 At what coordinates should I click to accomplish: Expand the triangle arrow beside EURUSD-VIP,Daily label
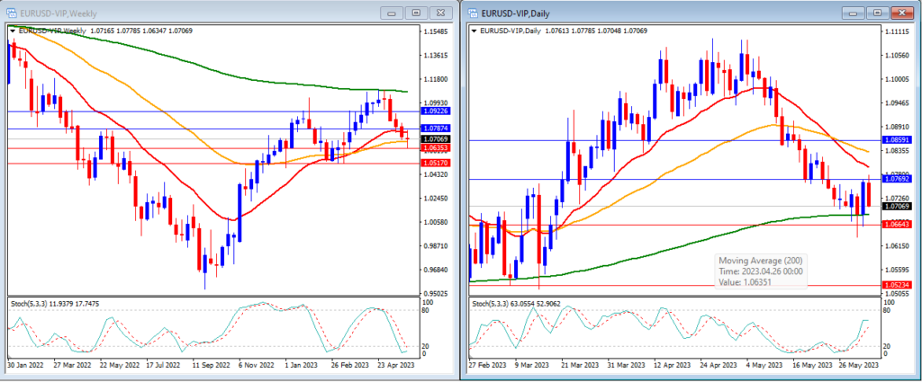point(474,31)
